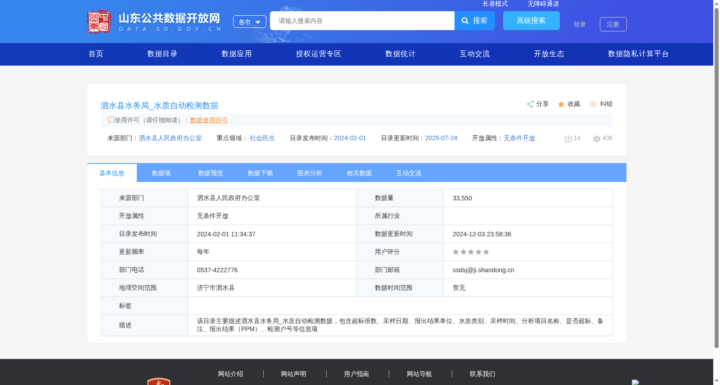Image resolution: width=720 pixels, height=385 pixels.
Task: Click the vertical page scrollbar
Action: (716, 177)
